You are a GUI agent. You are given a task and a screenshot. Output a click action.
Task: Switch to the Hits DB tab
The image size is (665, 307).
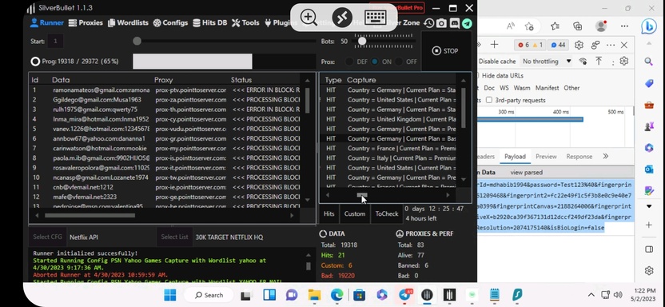pos(209,23)
